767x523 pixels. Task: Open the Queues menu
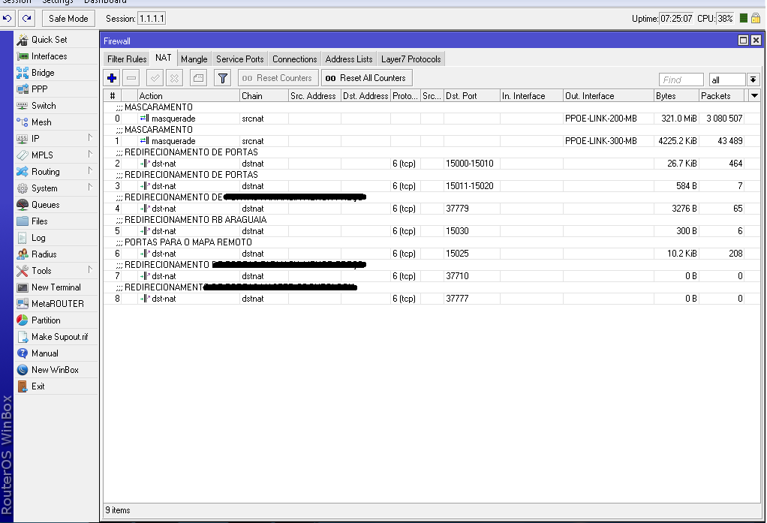click(x=56, y=205)
